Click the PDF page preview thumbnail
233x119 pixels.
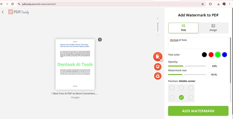[x=75, y=64]
